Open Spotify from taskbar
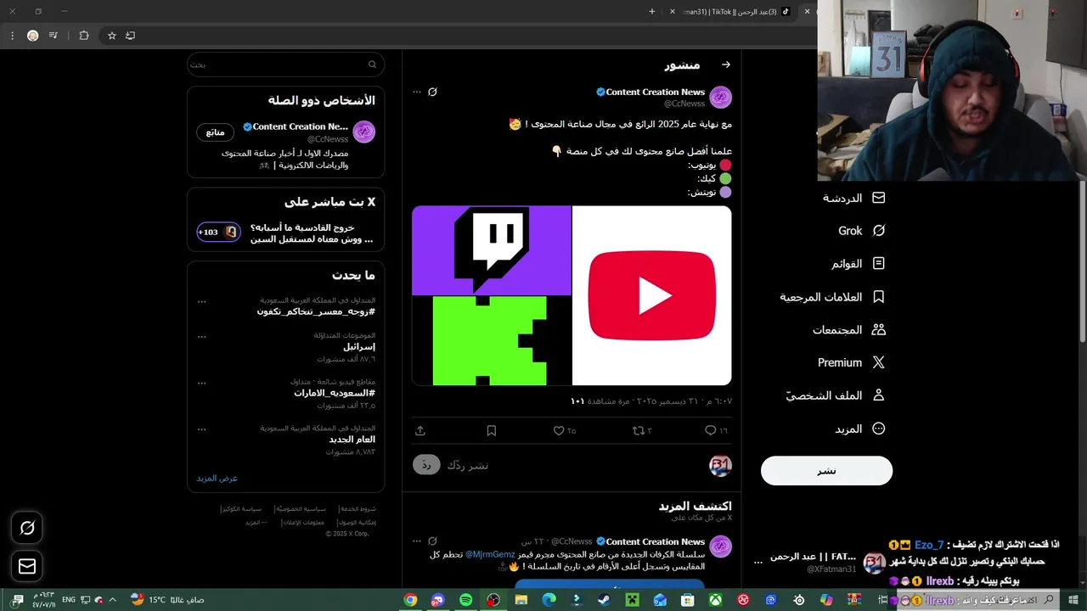Screen dimensions: 1087x611 click(x=465, y=600)
